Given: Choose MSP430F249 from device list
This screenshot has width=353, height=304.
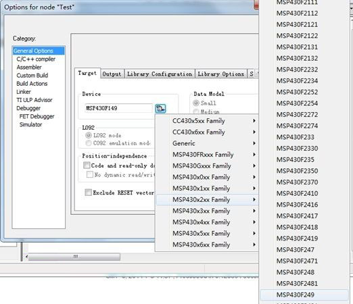Looking at the screenshot, I should [x=304, y=295].
